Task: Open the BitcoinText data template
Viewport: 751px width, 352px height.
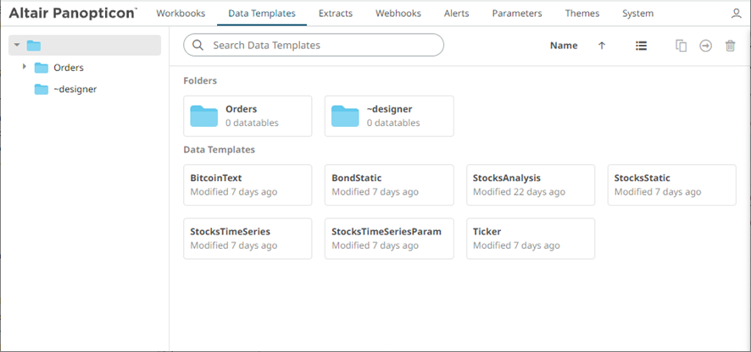Action: click(x=248, y=184)
